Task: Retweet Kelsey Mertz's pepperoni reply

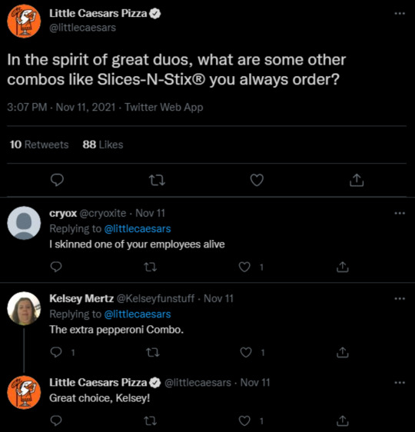Action: tap(152, 352)
